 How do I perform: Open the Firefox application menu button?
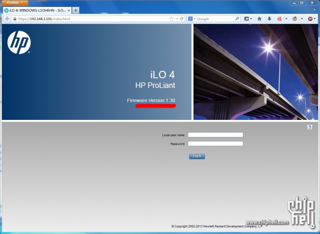14,2
